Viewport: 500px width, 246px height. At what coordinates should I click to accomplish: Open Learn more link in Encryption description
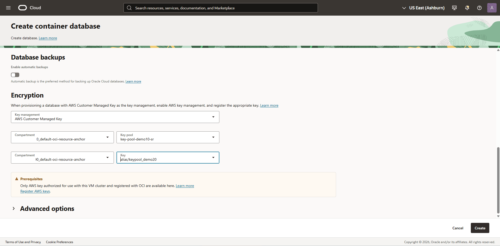coord(269,105)
